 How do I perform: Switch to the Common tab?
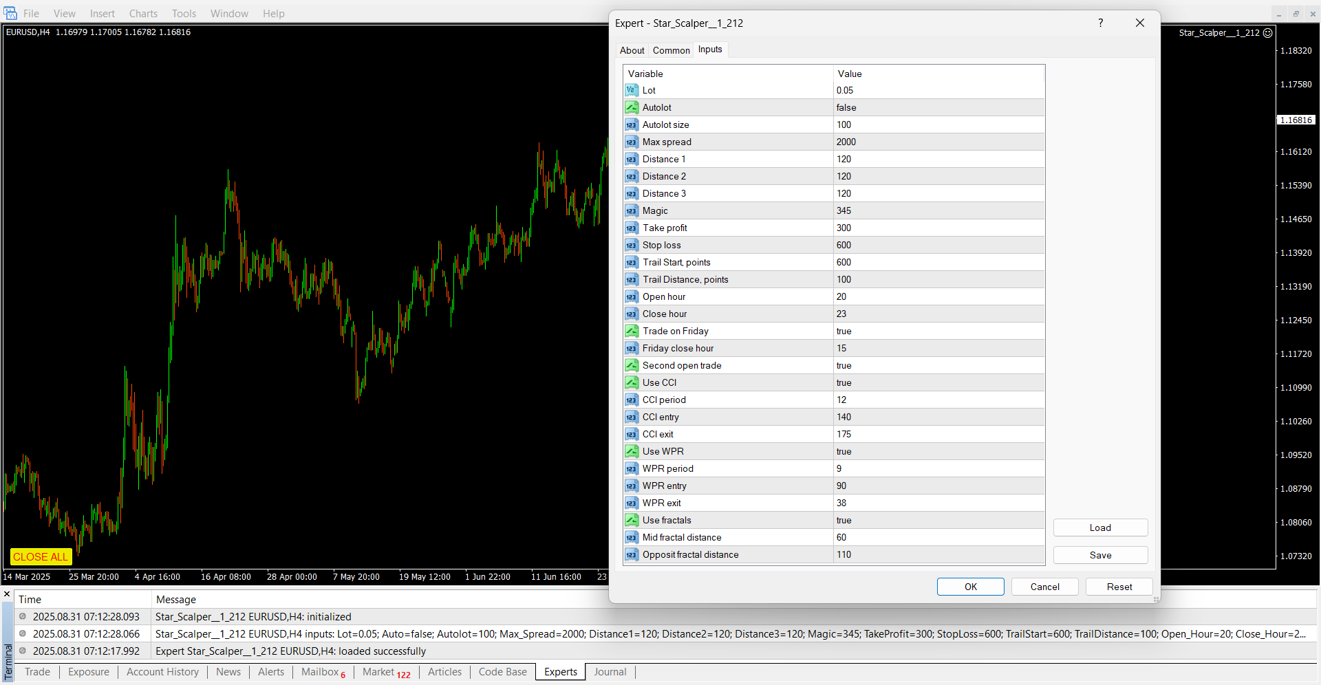coord(671,50)
